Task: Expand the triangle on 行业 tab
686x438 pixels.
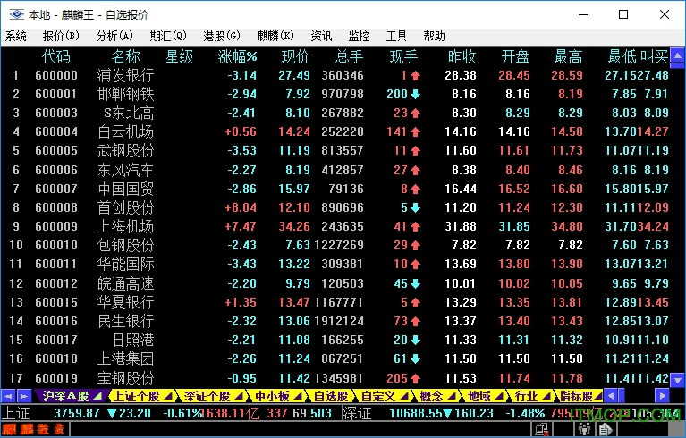Action: coord(546,397)
